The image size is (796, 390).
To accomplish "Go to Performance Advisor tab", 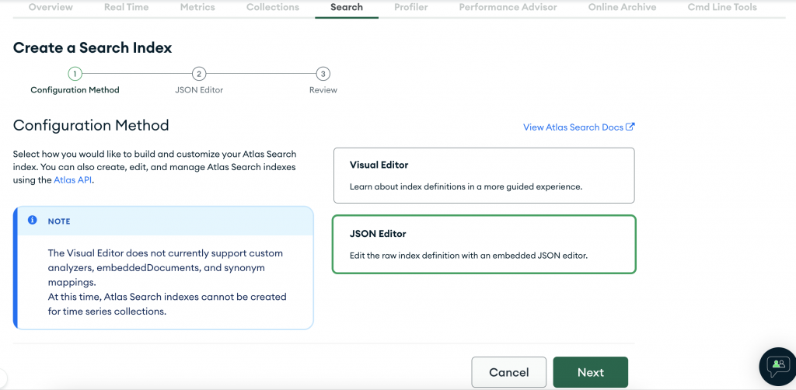I will coord(508,7).
